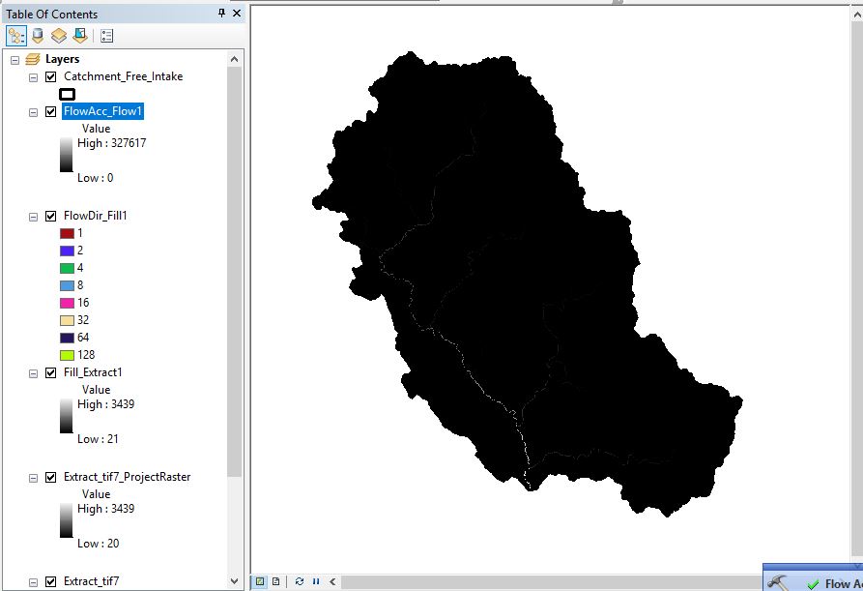
Task: Click the map vertical scroll up arrow
Action: 857,14
